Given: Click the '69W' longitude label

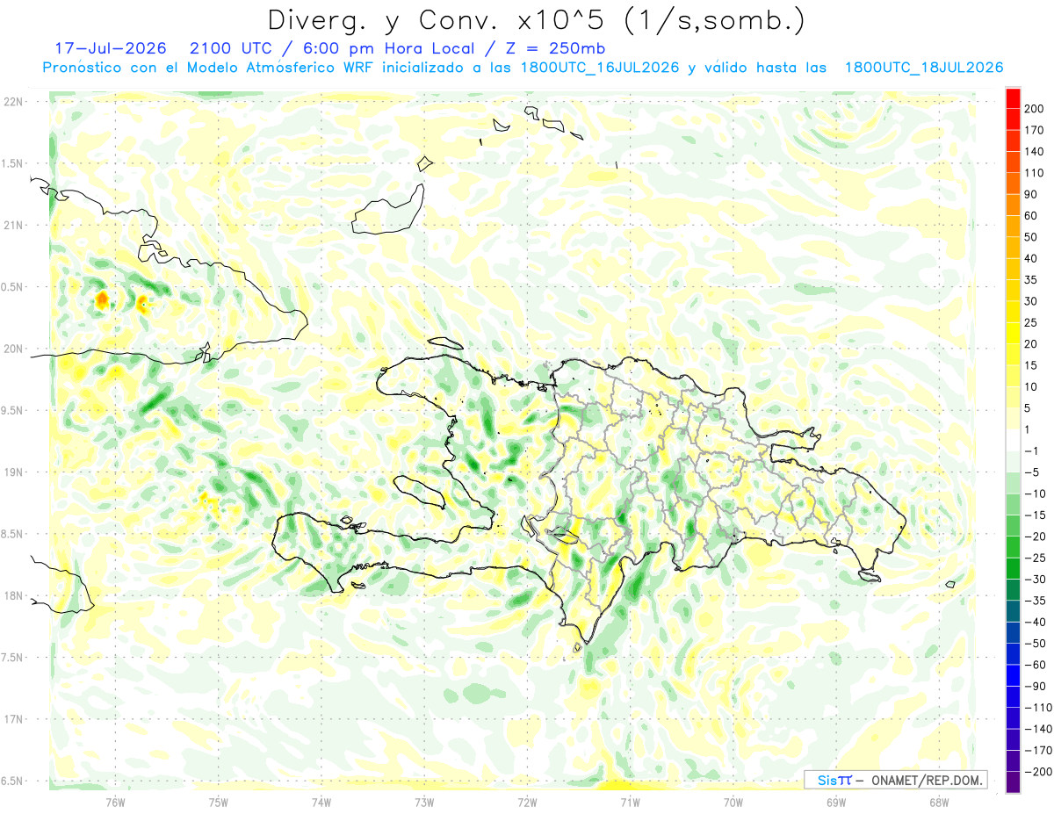Looking at the screenshot, I should [836, 802].
